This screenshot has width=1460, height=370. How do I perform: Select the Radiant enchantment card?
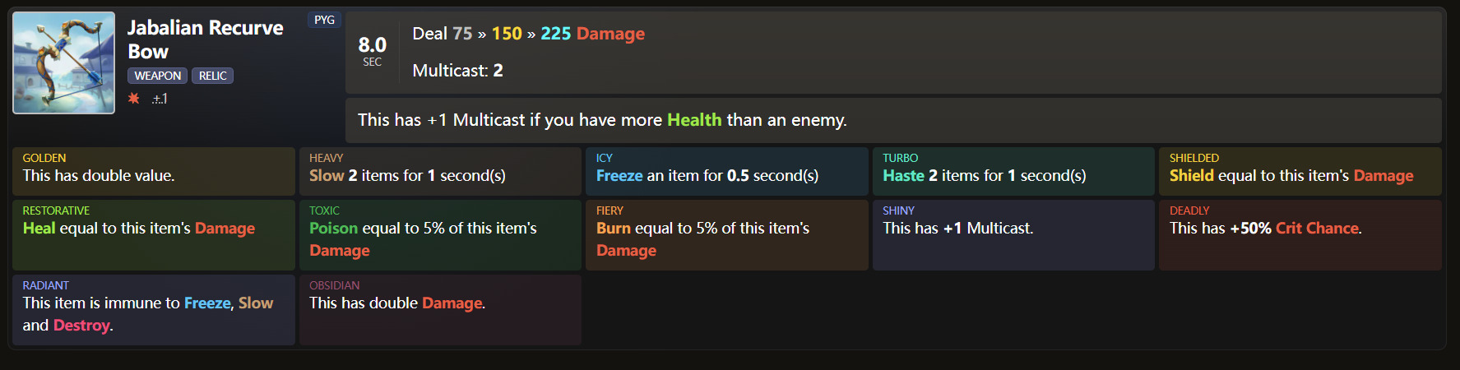[x=154, y=310]
